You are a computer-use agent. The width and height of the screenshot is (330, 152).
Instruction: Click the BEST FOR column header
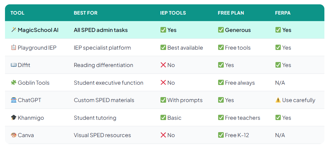(x=86, y=13)
